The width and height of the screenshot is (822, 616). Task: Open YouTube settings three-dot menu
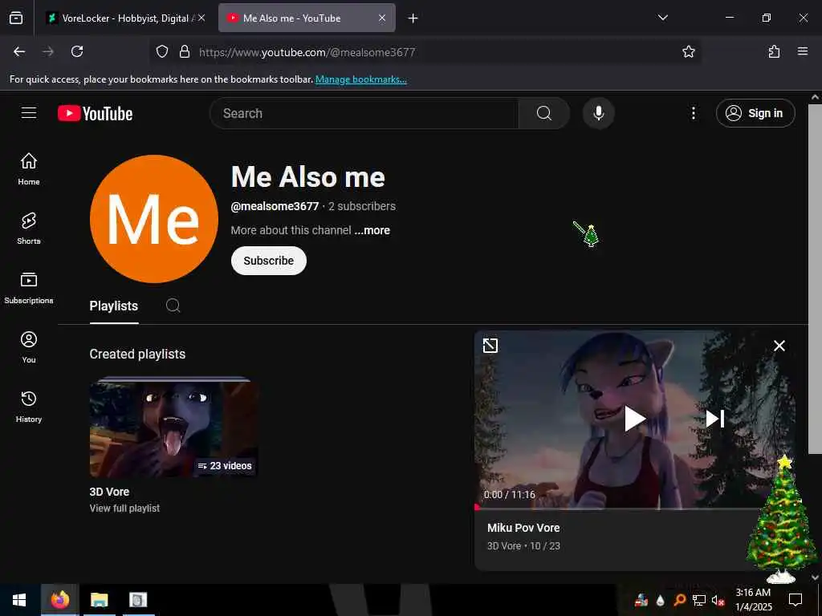(x=693, y=113)
